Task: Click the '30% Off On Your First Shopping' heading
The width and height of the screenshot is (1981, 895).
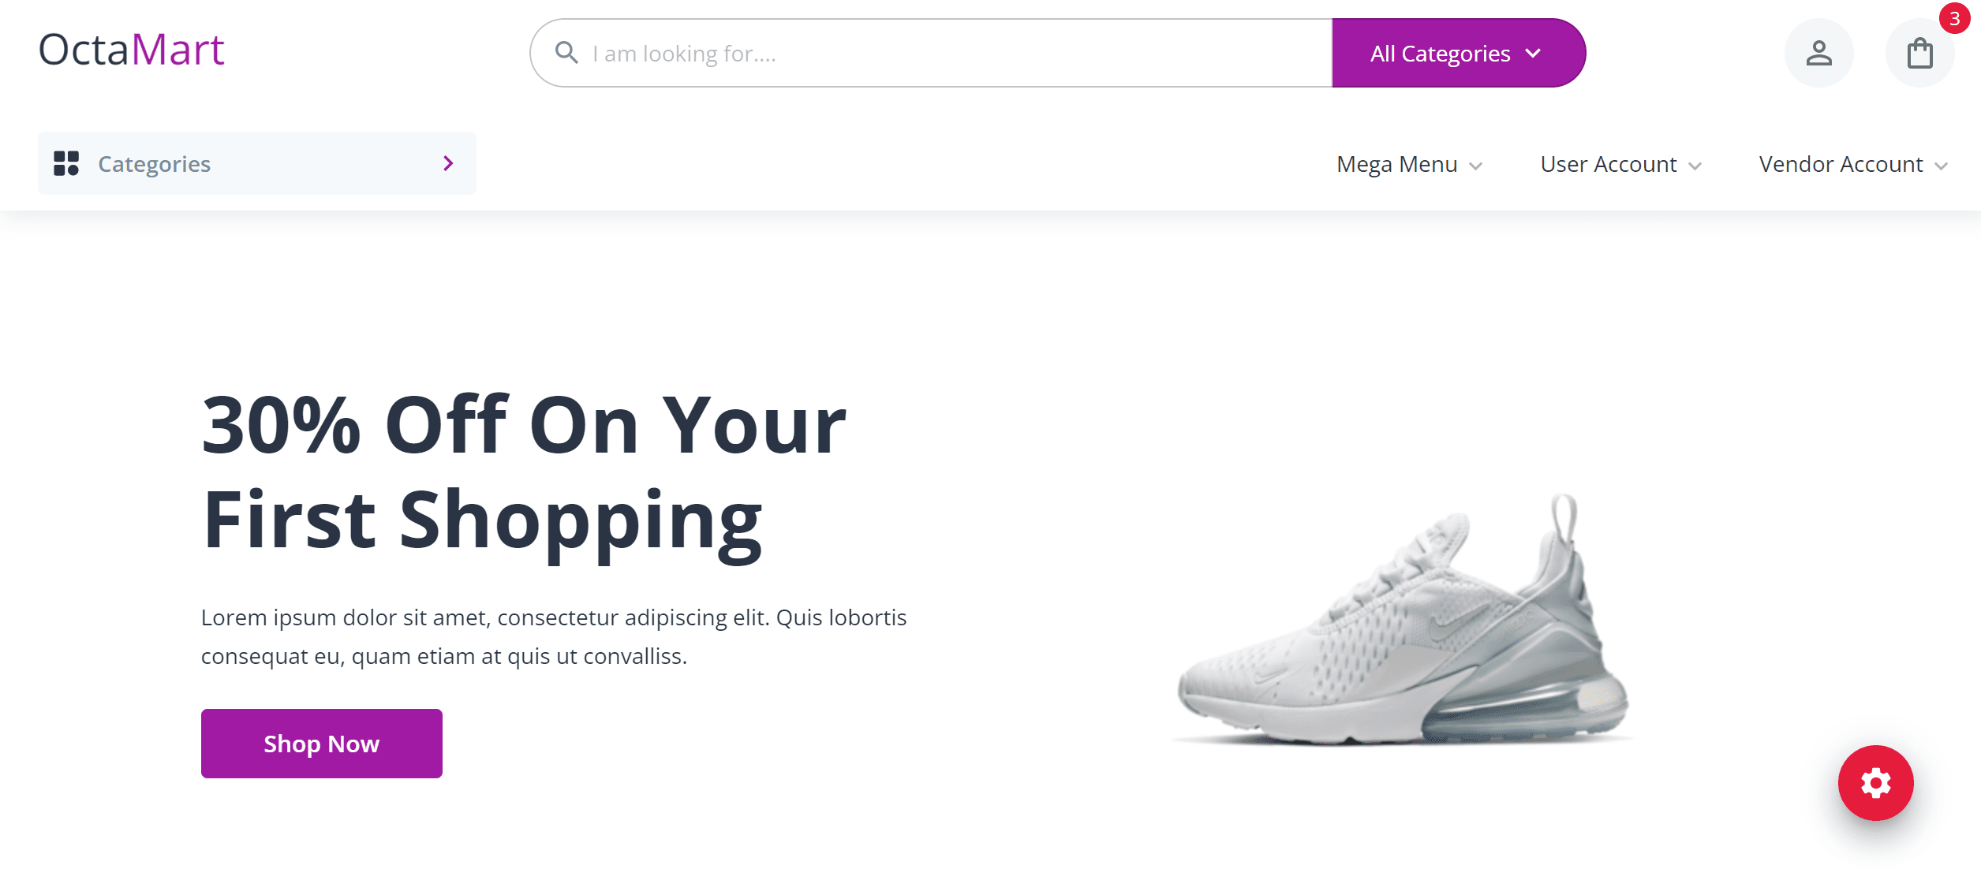Action: 524,473
